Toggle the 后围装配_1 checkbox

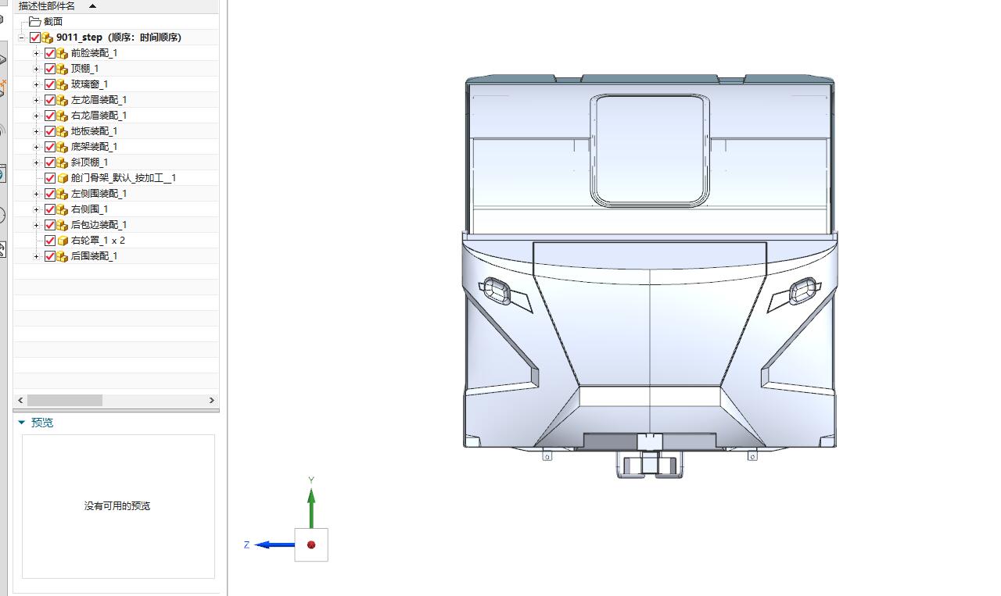coord(50,256)
